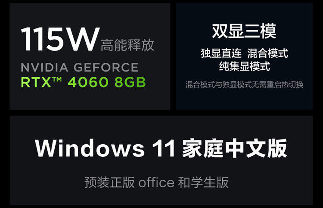The height and width of the screenshot is (208, 323).
Task: Click the word Windows in the banner
Action: 90,148
